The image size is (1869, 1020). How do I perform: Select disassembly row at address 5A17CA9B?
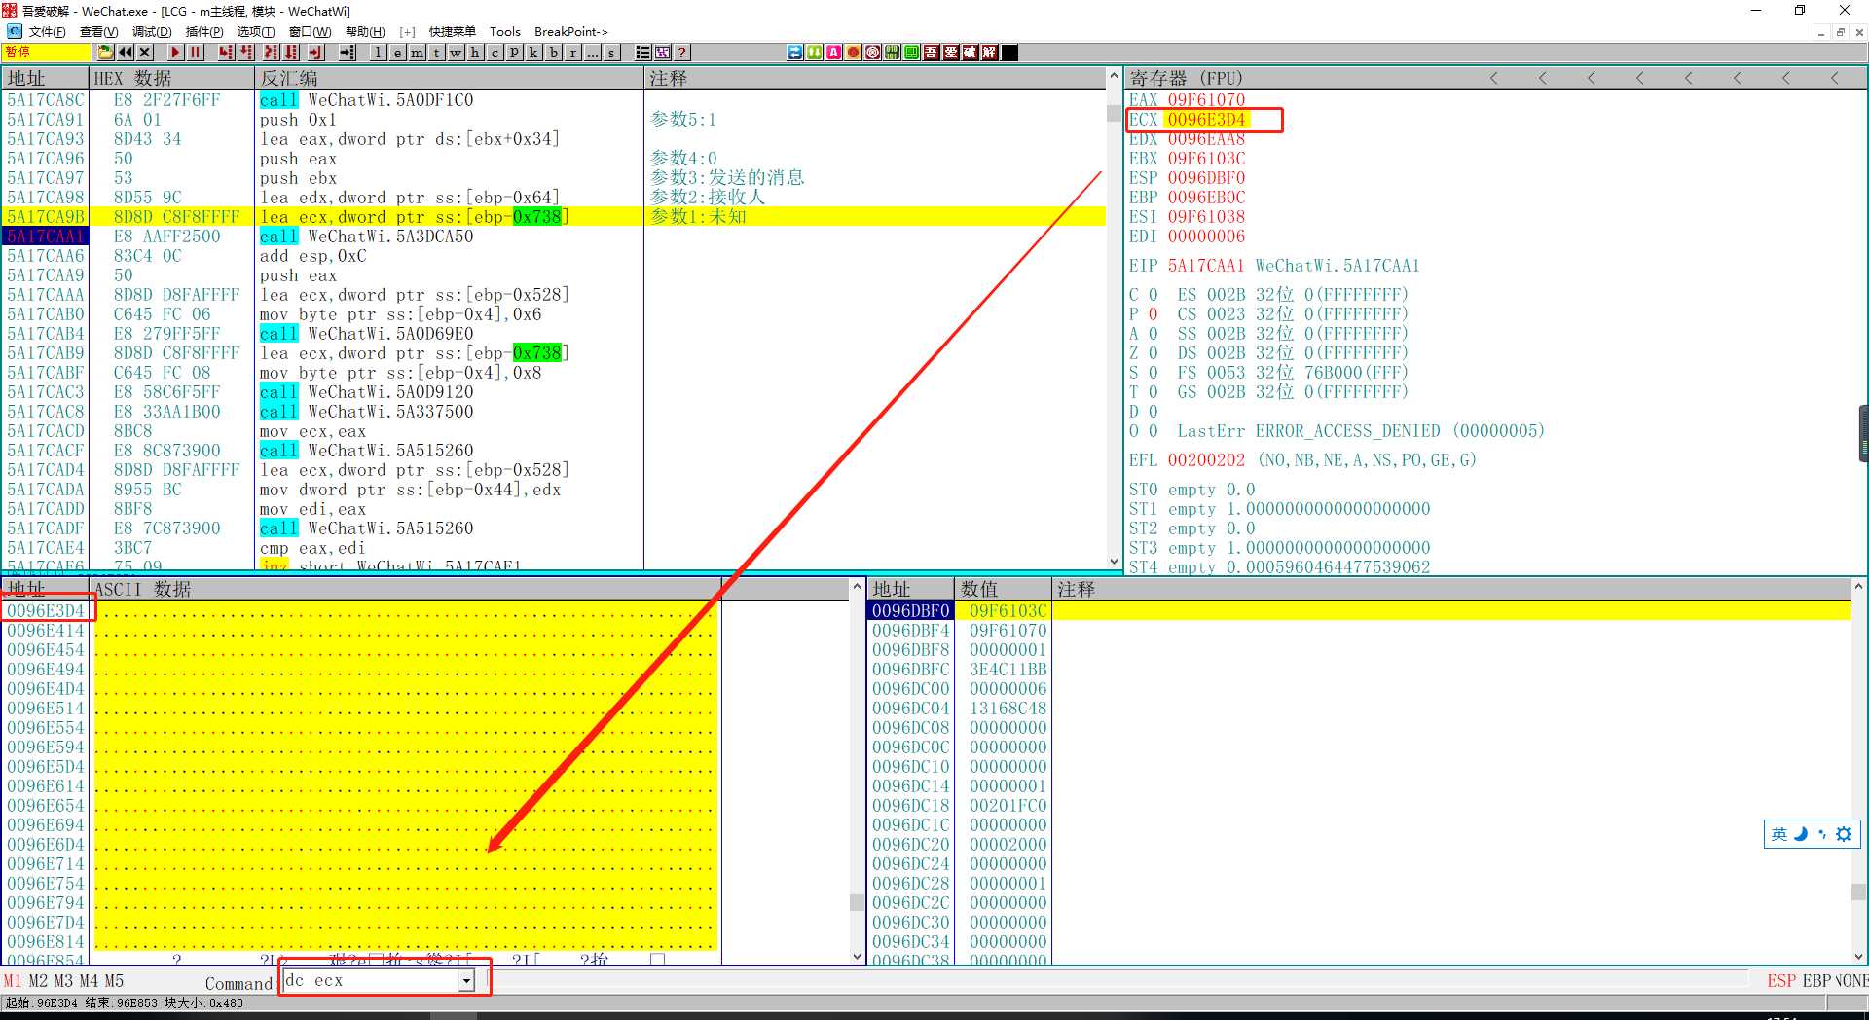coord(555,217)
